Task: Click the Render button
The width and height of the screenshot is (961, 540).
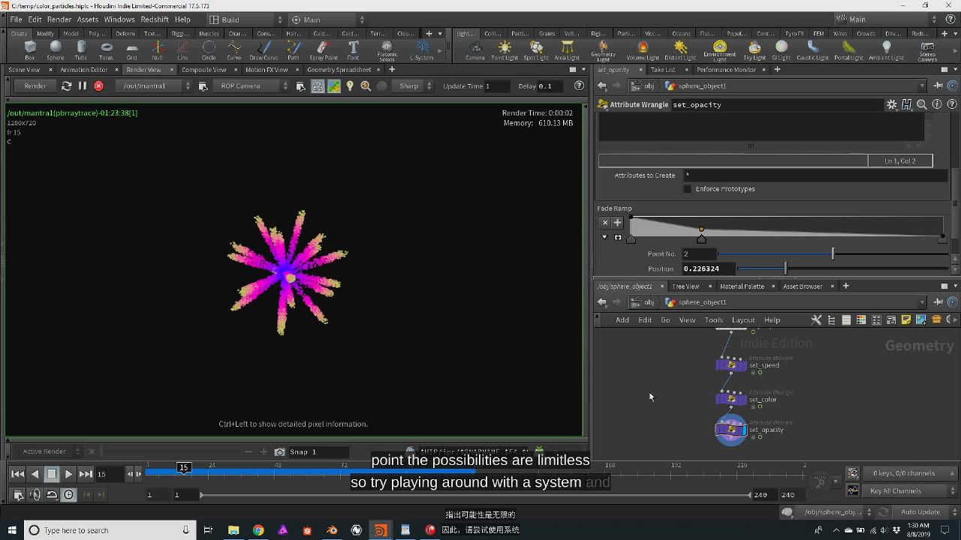Action: (35, 86)
